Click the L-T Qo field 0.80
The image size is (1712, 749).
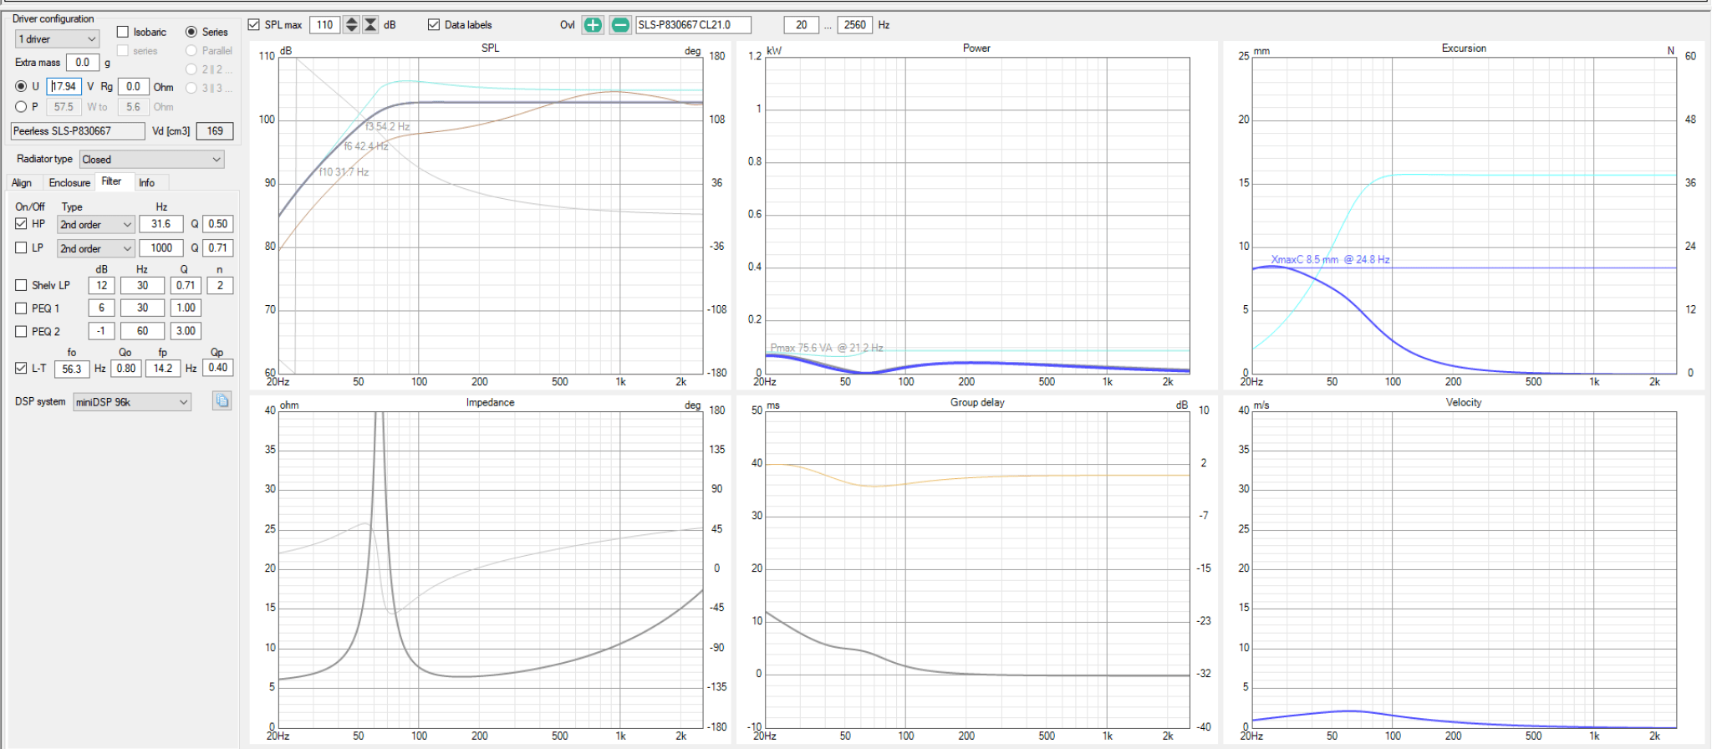[x=126, y=368]
